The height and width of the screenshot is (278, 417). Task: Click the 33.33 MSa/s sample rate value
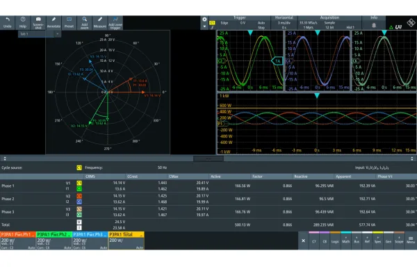point(308,23)
